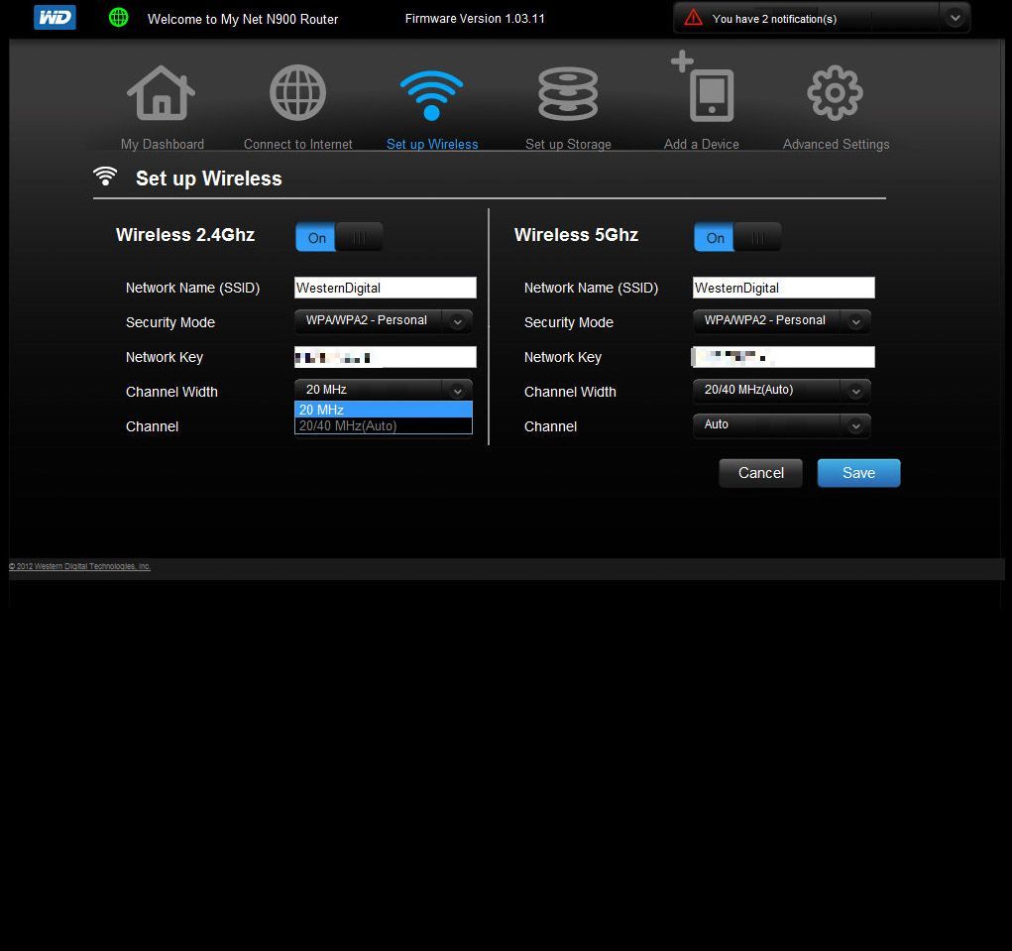Open the 2012 Western Digital copyright link

(x=79, y=566)
